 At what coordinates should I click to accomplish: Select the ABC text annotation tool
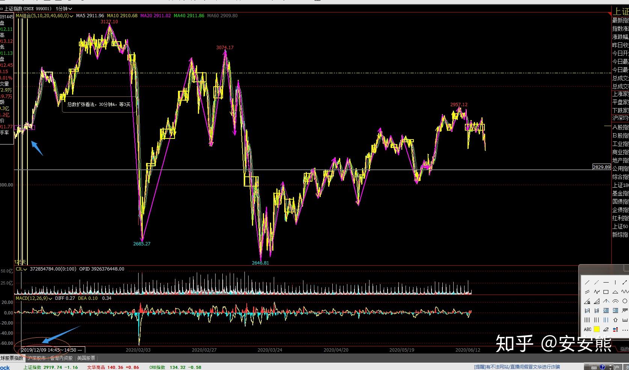[587, 329]
